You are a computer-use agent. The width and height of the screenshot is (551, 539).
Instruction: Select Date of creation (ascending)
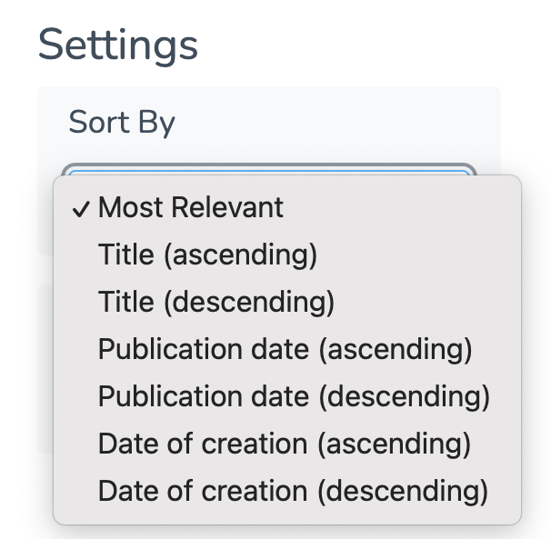pyautogui.click(x=285, y=444)
